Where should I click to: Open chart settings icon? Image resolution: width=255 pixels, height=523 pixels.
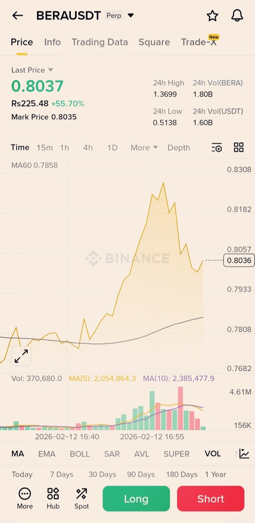(x=217, y=147)
